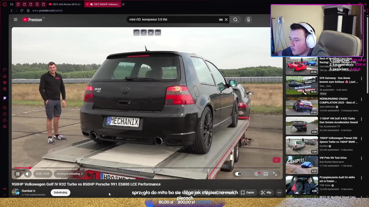
Task: Toggle autoplay switch in player
Action: [x=238, y=174]
